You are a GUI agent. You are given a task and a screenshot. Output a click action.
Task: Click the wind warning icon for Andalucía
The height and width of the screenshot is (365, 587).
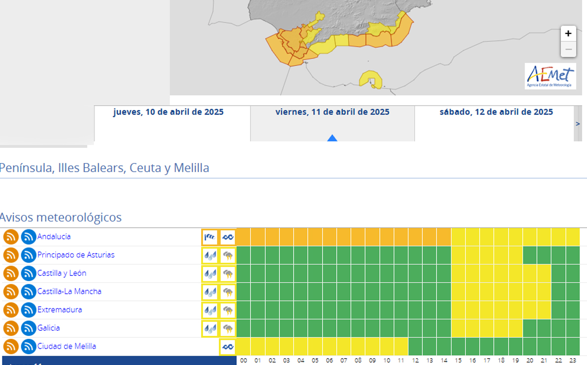coord(210,237)
